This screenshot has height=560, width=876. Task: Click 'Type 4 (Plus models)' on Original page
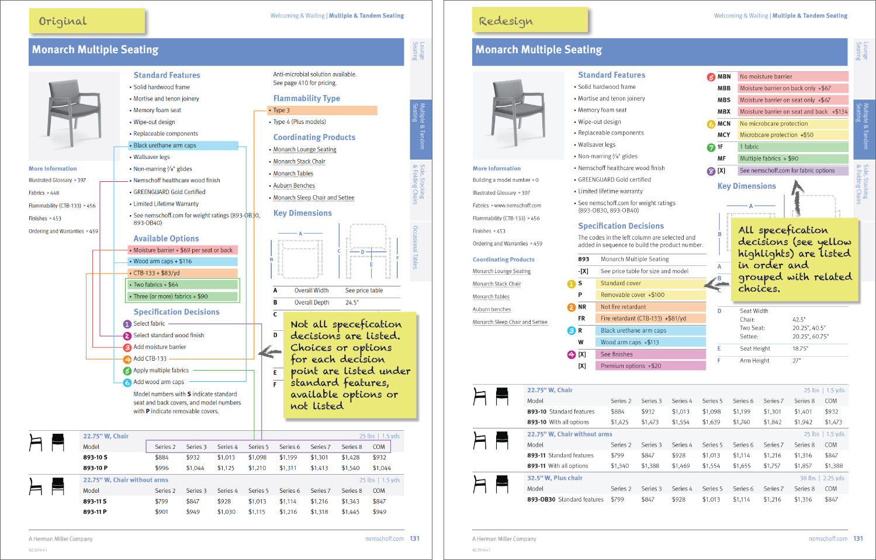pos(299,122)
